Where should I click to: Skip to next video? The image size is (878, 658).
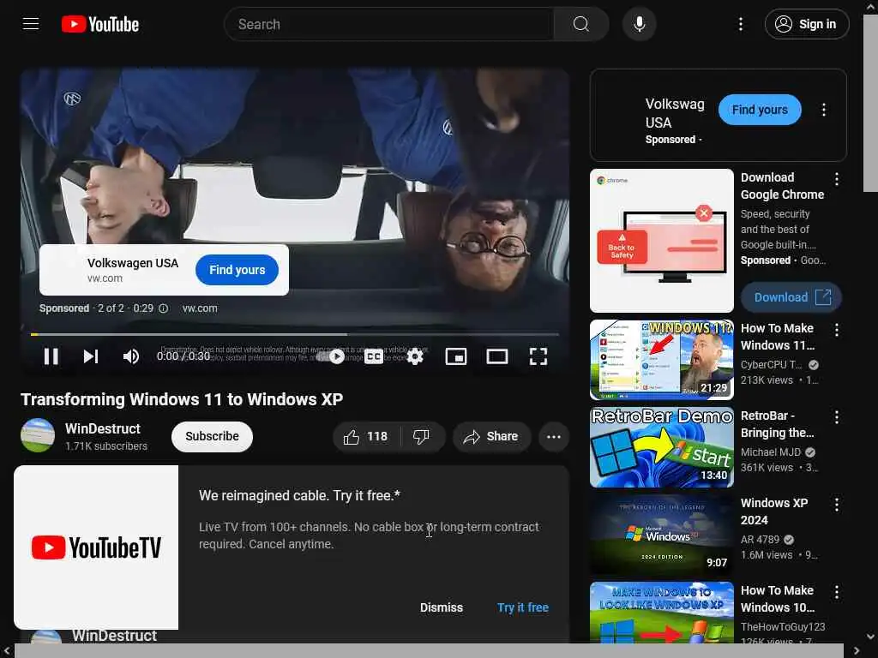[91, 356]
